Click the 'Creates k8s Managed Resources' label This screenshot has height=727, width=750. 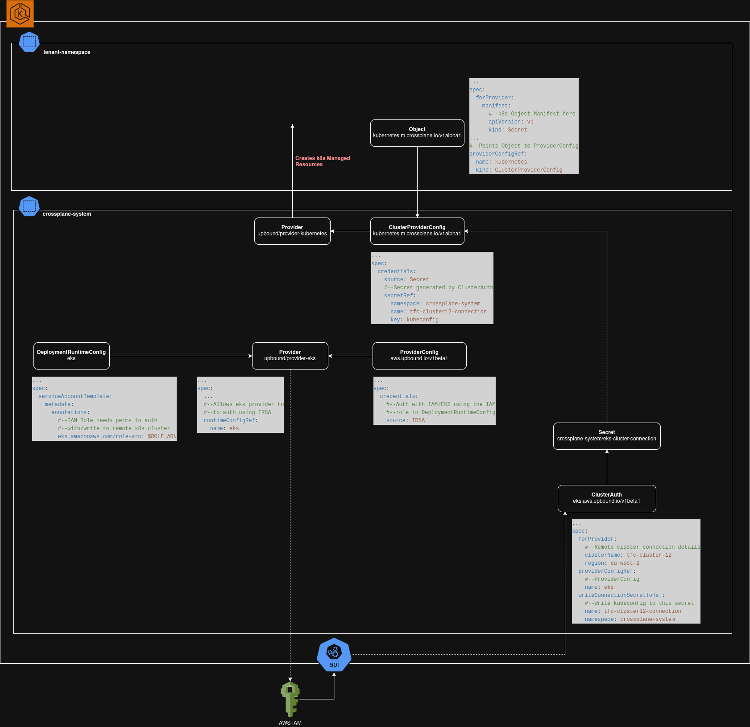click(323, 161)
